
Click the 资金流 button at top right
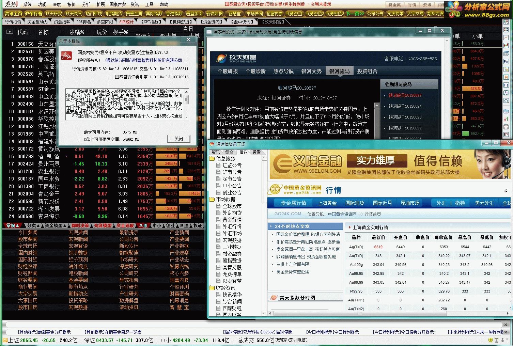tap(394, 5)
